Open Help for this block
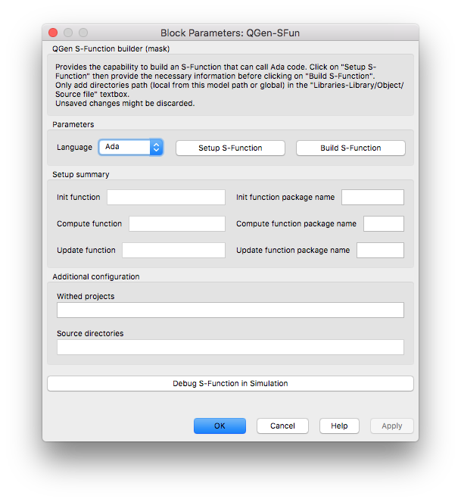Screen dimensions: 461x502 coord(339,426)
